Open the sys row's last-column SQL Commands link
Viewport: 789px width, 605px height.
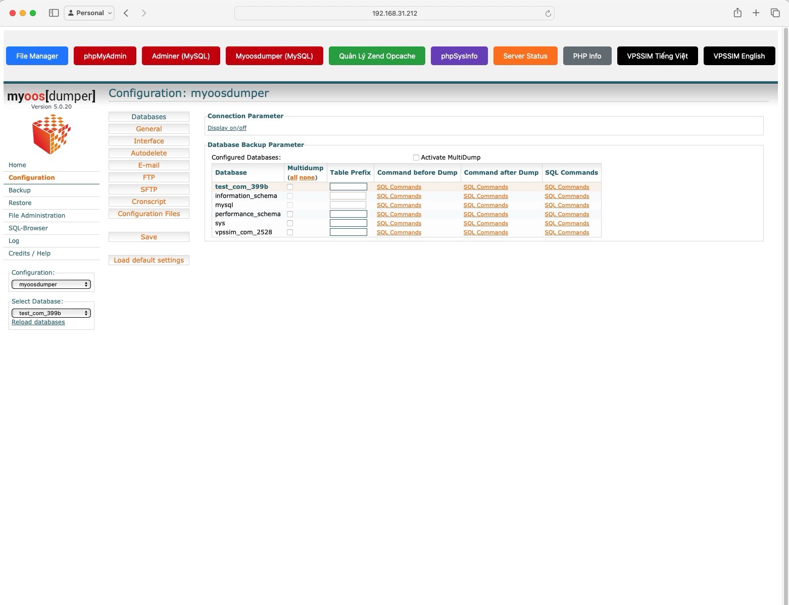[x=567, y=223]
